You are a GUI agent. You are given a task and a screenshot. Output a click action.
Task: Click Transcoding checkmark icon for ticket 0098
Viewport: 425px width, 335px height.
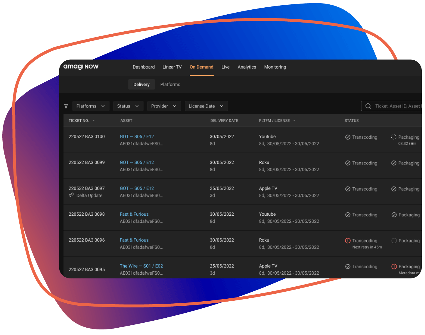(348, 215)
